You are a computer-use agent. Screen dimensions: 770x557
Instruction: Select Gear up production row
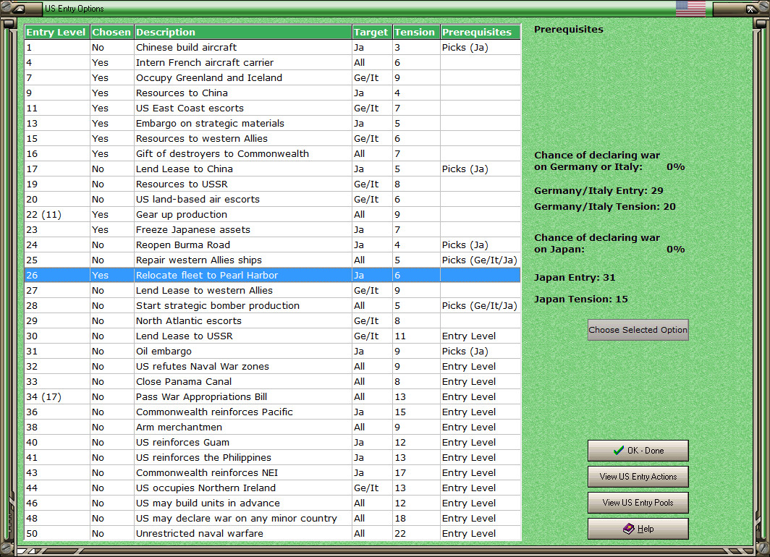point(273,215)
